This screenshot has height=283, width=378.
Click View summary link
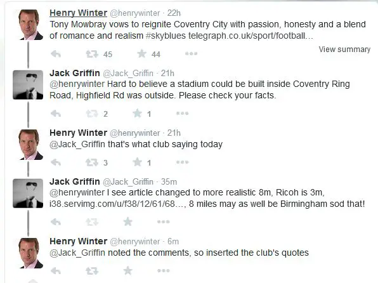tap(344, 49)
